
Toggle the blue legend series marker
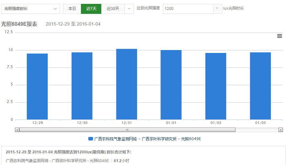pyautogui.click(x=91, y=139)
